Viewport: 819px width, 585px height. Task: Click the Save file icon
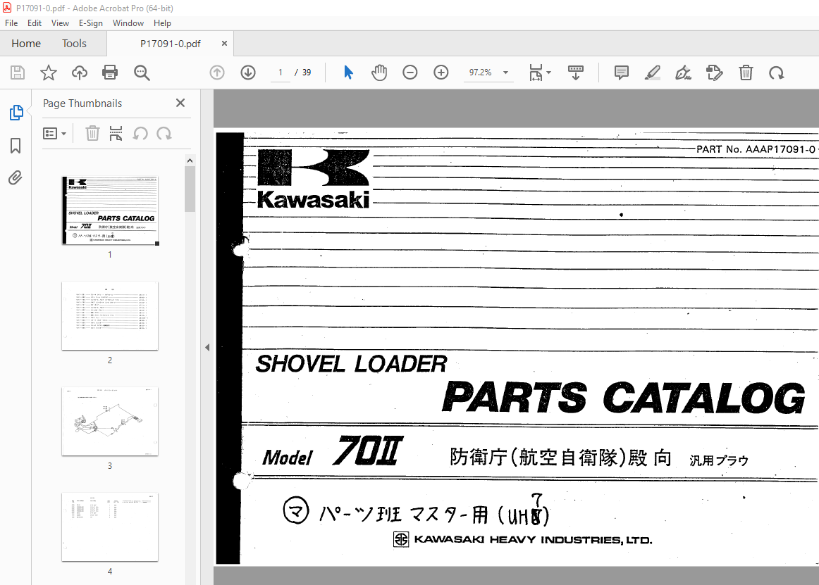click(x=18, y=73)
